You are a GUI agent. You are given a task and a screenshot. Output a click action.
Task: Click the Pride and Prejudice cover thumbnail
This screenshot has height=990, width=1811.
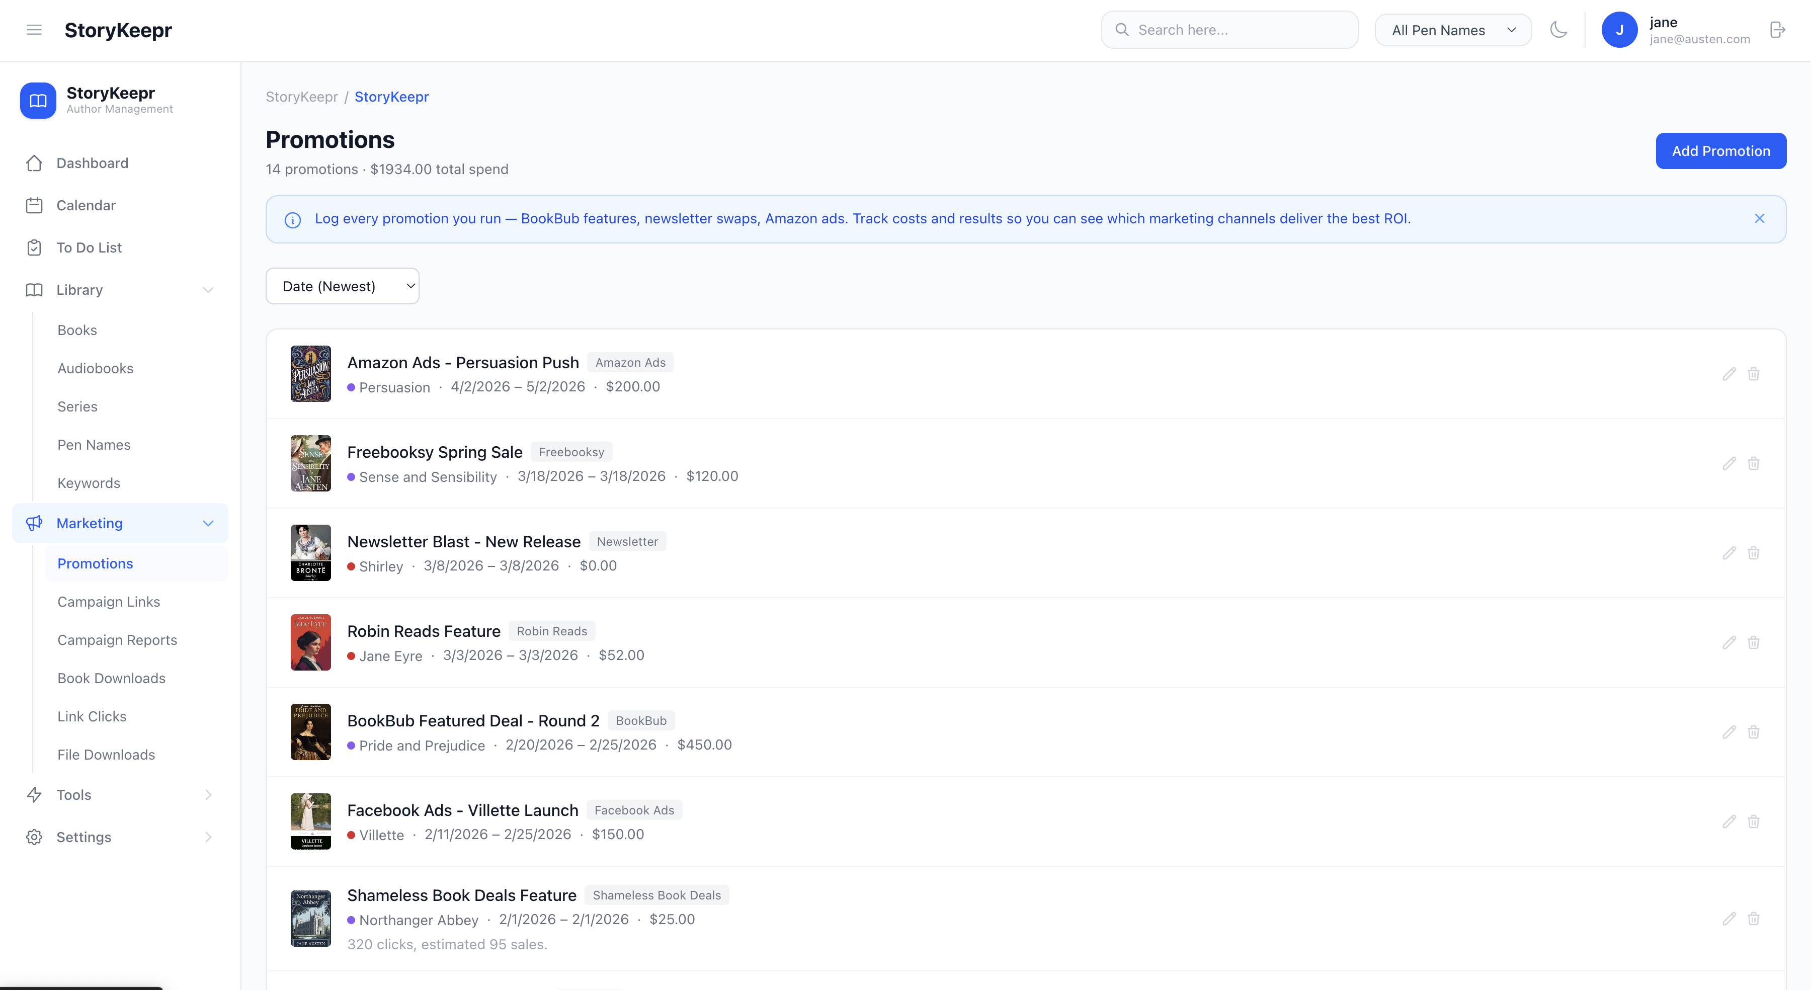click(311, 732)
